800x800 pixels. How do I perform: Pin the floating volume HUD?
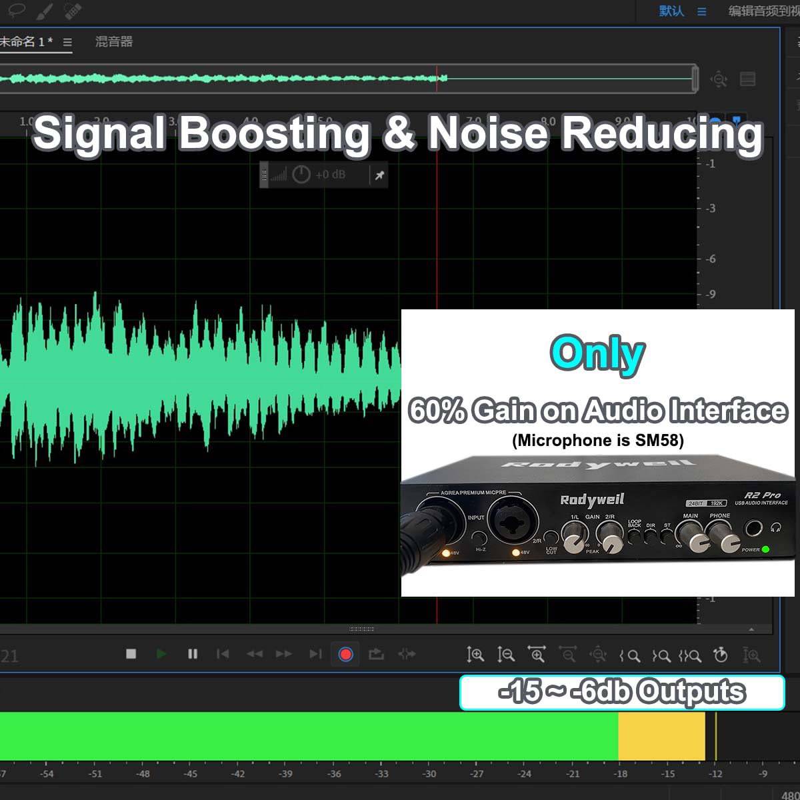379,175
